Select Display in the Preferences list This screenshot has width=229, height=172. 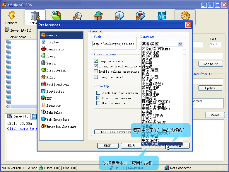61,42
